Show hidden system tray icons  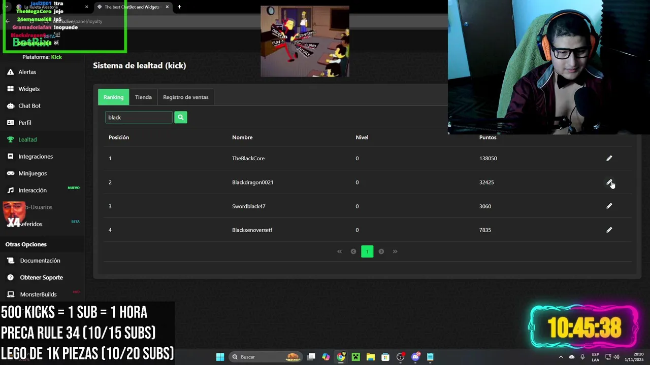[x=561, y=357]
